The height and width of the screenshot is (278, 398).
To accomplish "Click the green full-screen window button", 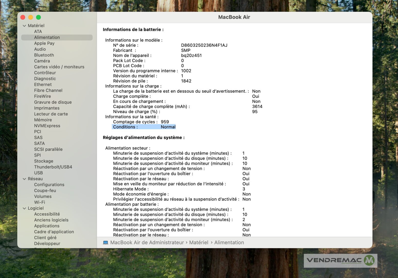I will 39,17.
